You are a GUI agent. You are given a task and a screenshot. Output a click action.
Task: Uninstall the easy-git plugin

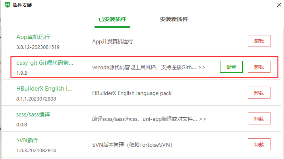259,67
